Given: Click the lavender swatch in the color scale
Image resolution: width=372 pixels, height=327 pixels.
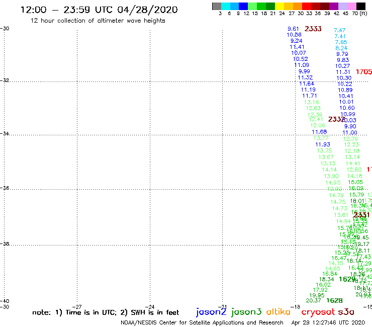Looking at the screenshot, I should (x=342, y=6).
